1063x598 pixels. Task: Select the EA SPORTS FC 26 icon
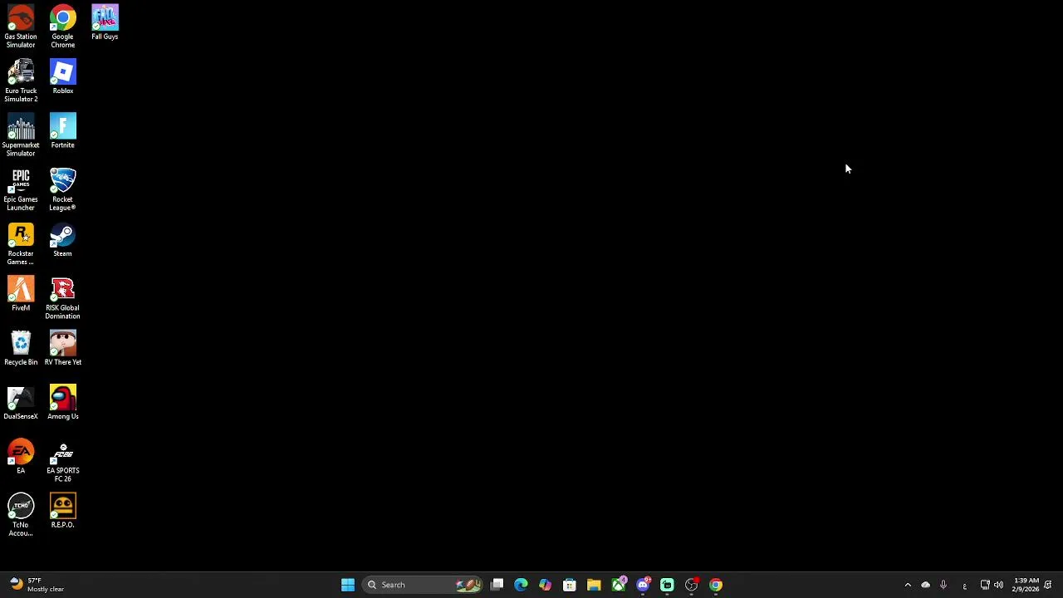click(63, 460)
